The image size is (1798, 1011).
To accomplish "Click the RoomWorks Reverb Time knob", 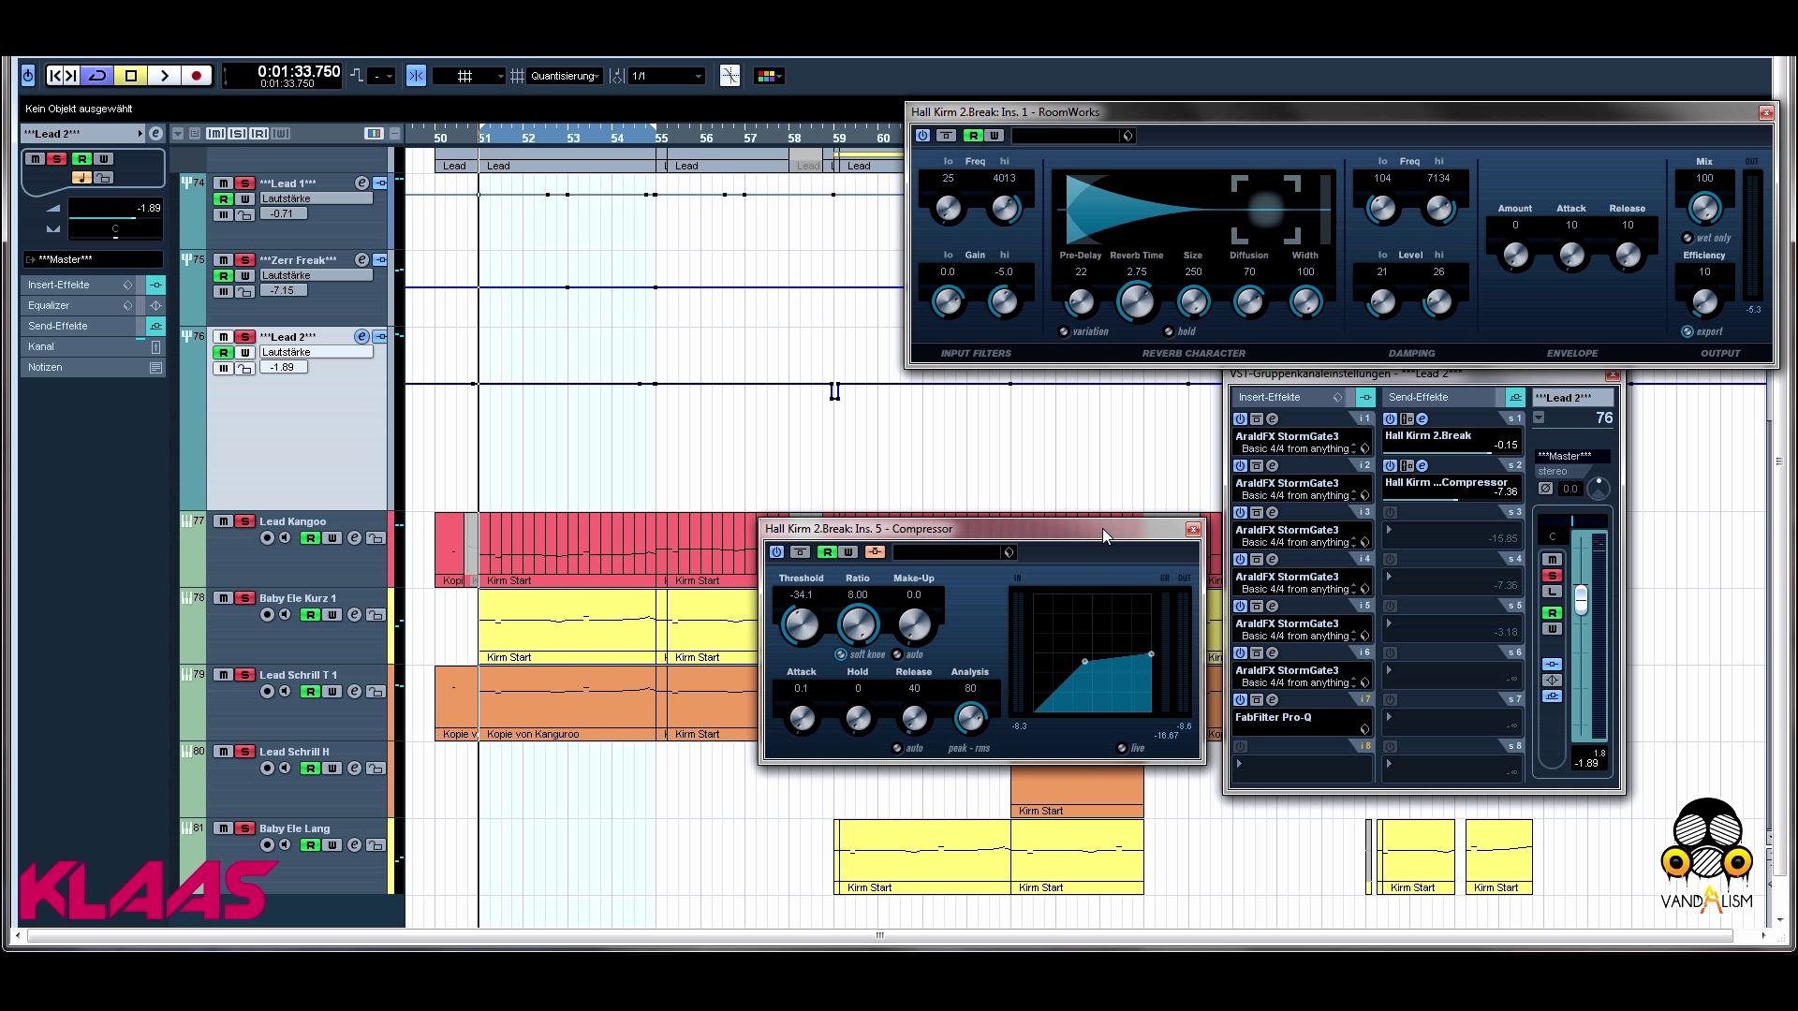I will point(1136,301).
